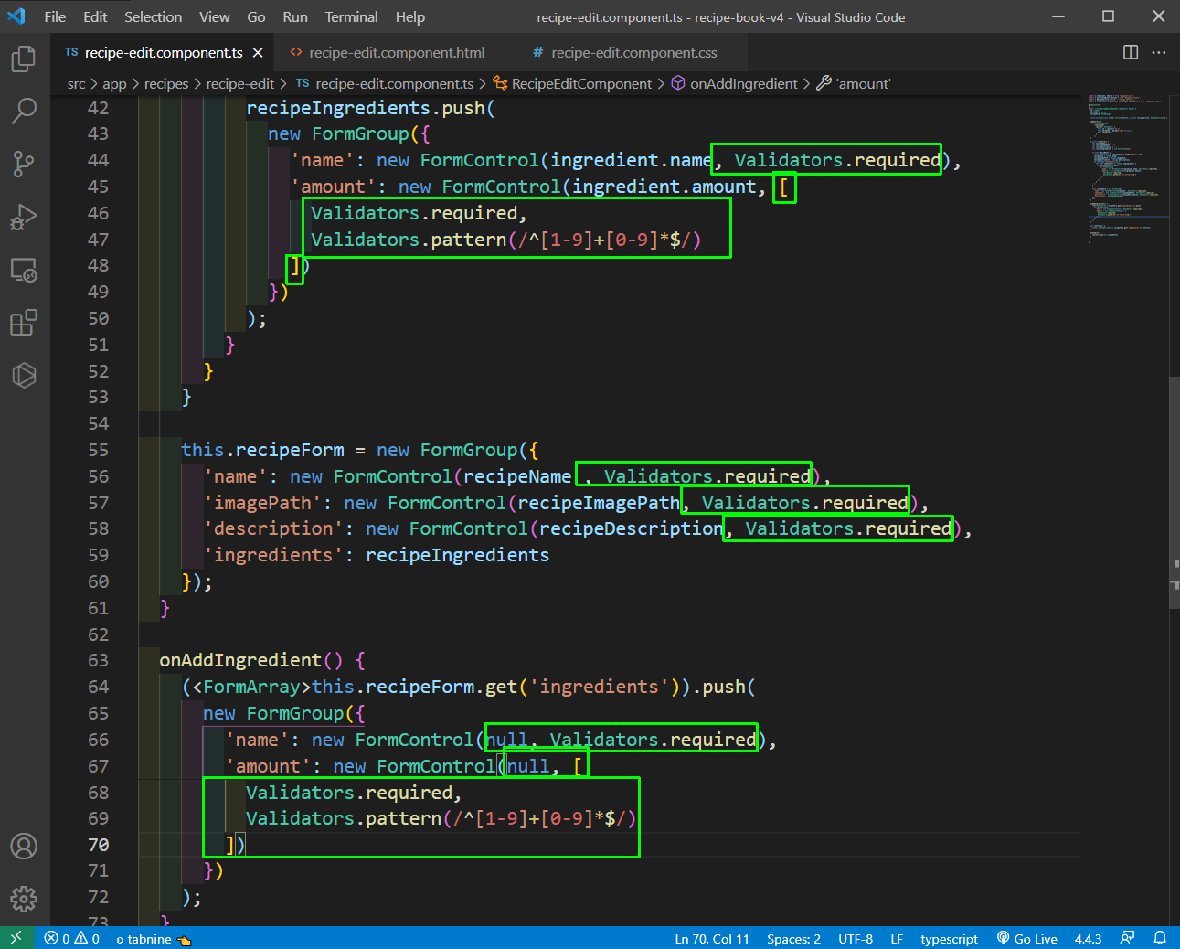Open the editor More Actions ellipsis
The image size is (1180, 949).
coord(1159,52)
